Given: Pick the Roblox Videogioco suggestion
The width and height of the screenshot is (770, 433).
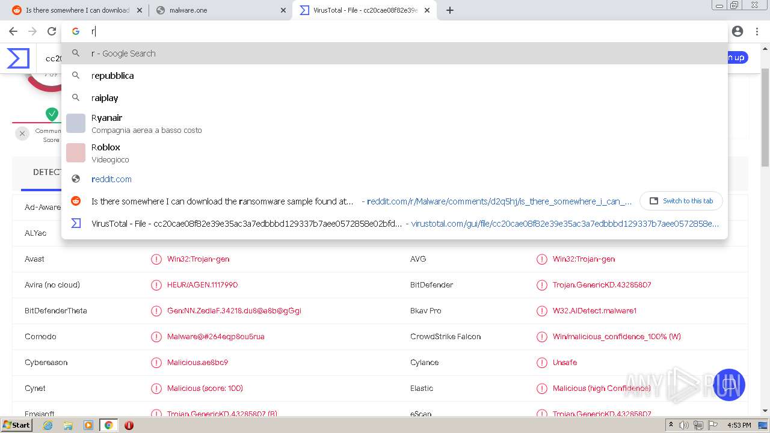Looking at the screenshot, I should click(394, 153).
